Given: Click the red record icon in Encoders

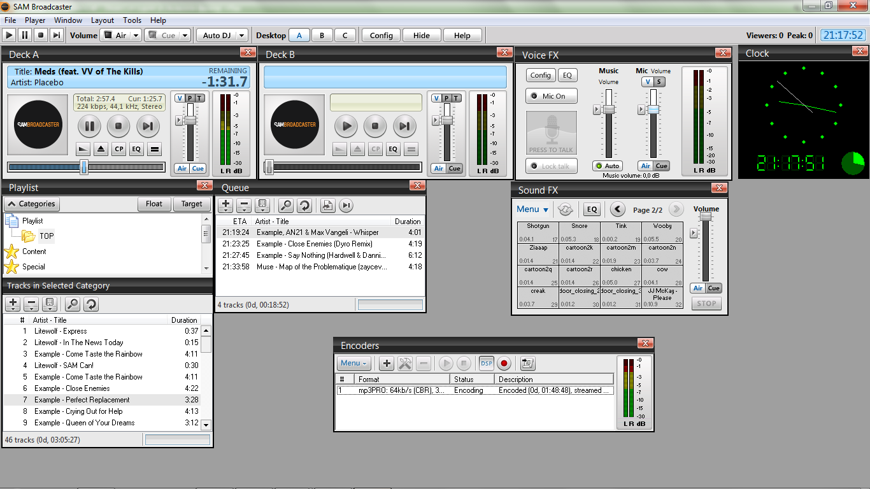Looking at the screenshot, I should tap(504, 364).
